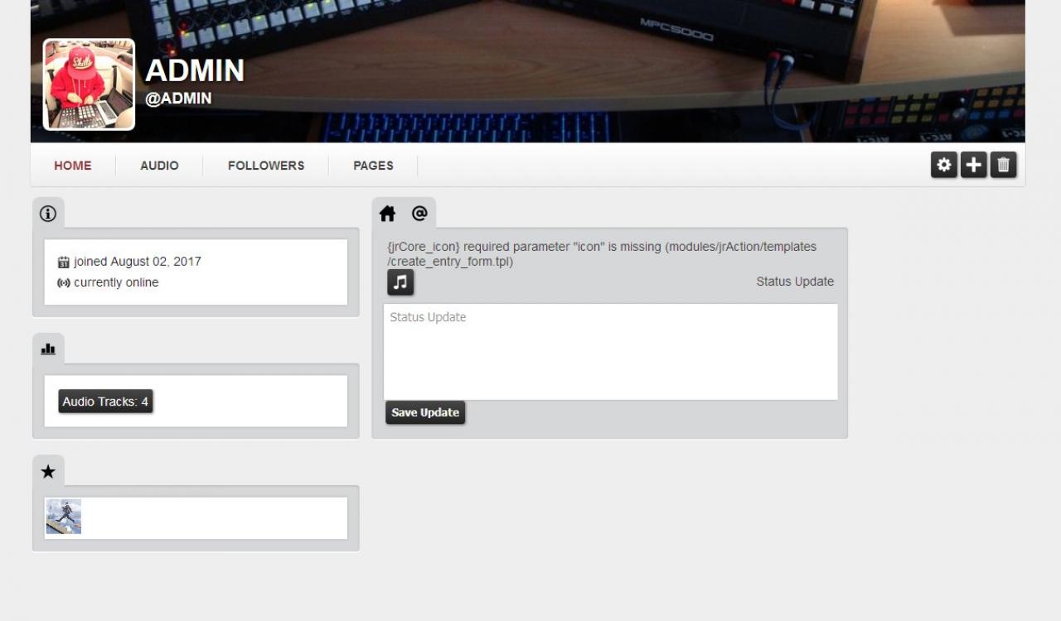Open the AUDIO profile tab
The width and height of the screenshot is (1061, 621).
[x=159, y=166]
